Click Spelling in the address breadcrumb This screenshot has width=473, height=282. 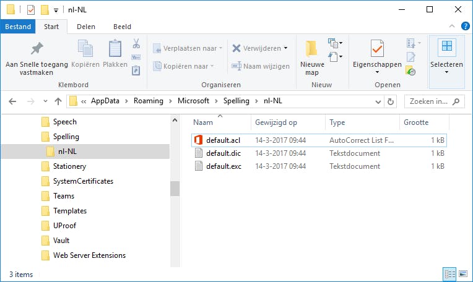point(236,101)
